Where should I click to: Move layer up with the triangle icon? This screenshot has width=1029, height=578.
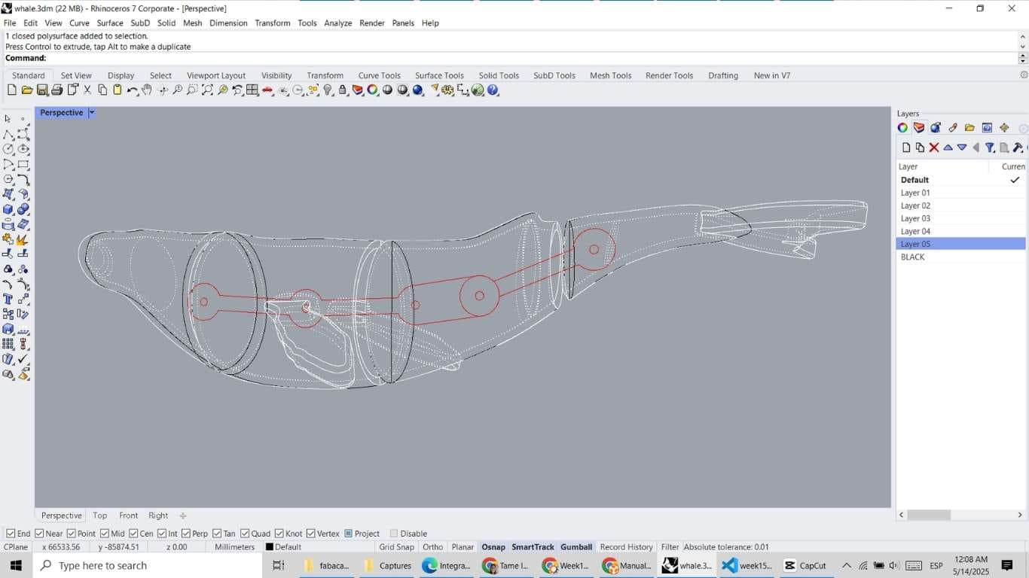tap(948, 148)
